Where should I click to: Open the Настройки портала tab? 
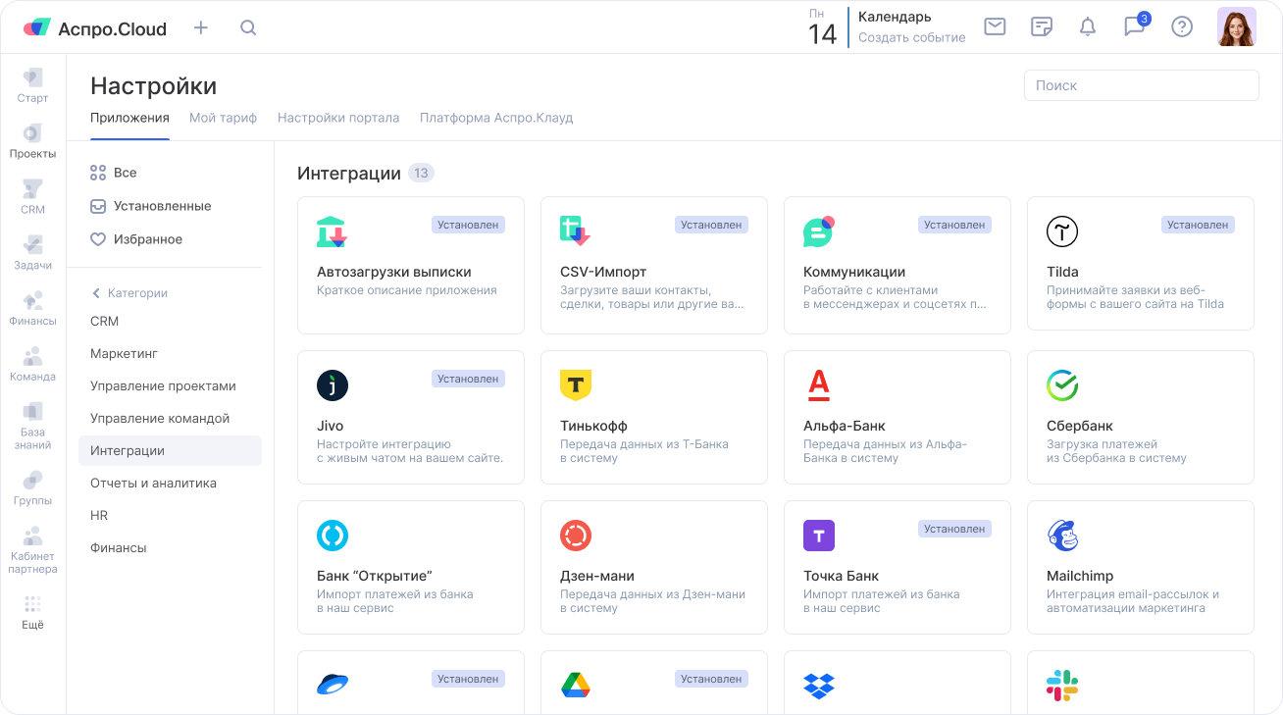338,118
